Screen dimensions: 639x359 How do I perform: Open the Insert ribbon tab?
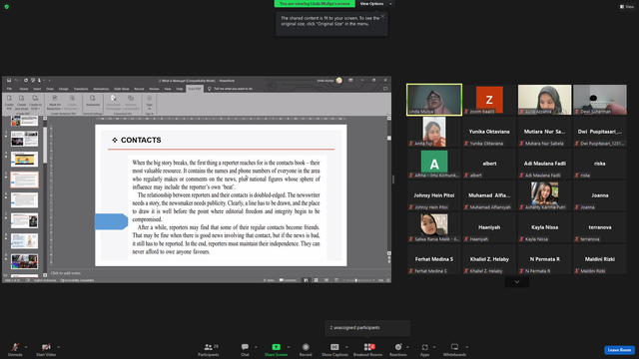point(37,89)
